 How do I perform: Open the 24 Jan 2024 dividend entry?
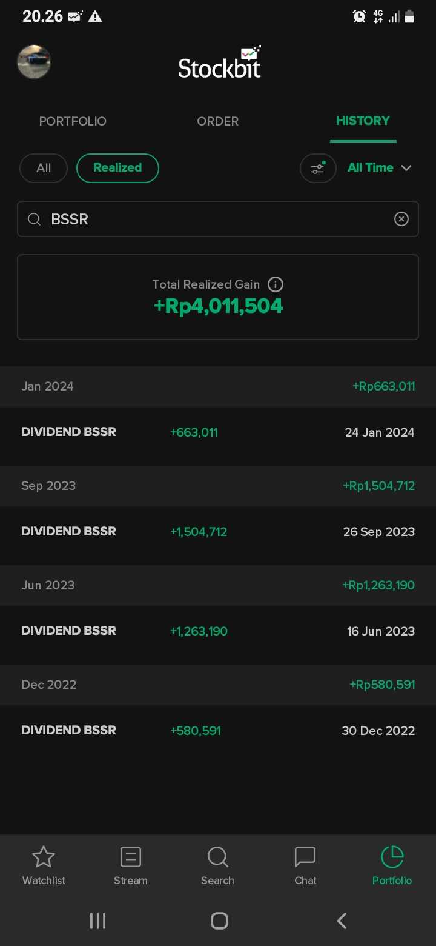(218, 432)
